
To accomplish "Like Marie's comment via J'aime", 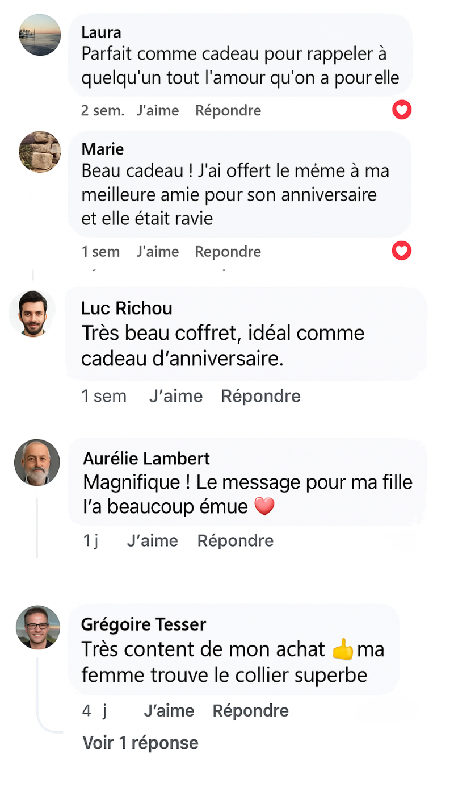I will (x=157, y=252).
